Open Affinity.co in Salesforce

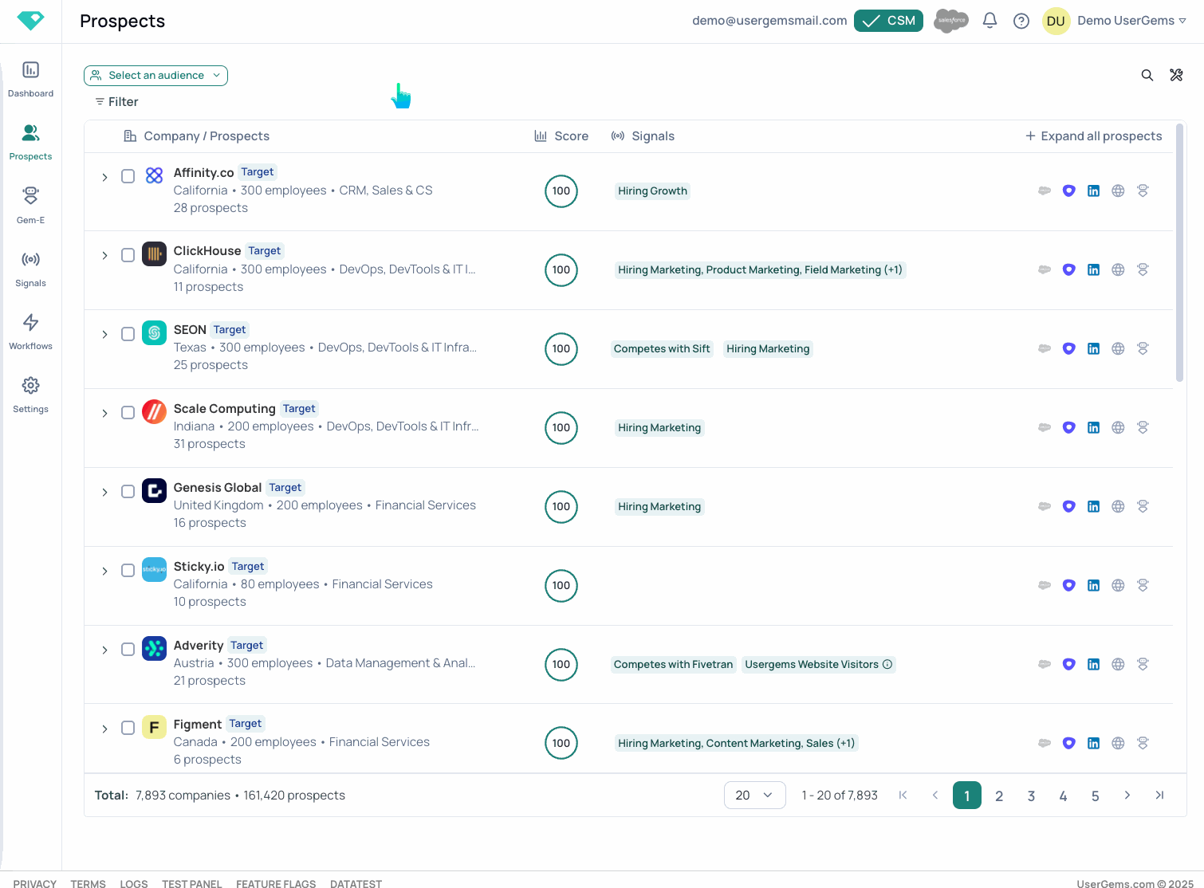(x=1045, y=191)
